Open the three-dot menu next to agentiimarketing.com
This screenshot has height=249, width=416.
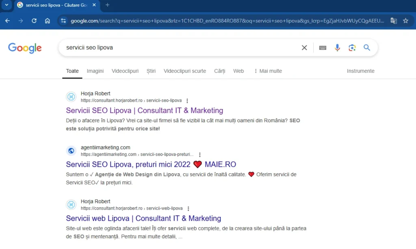pos(199,154)
